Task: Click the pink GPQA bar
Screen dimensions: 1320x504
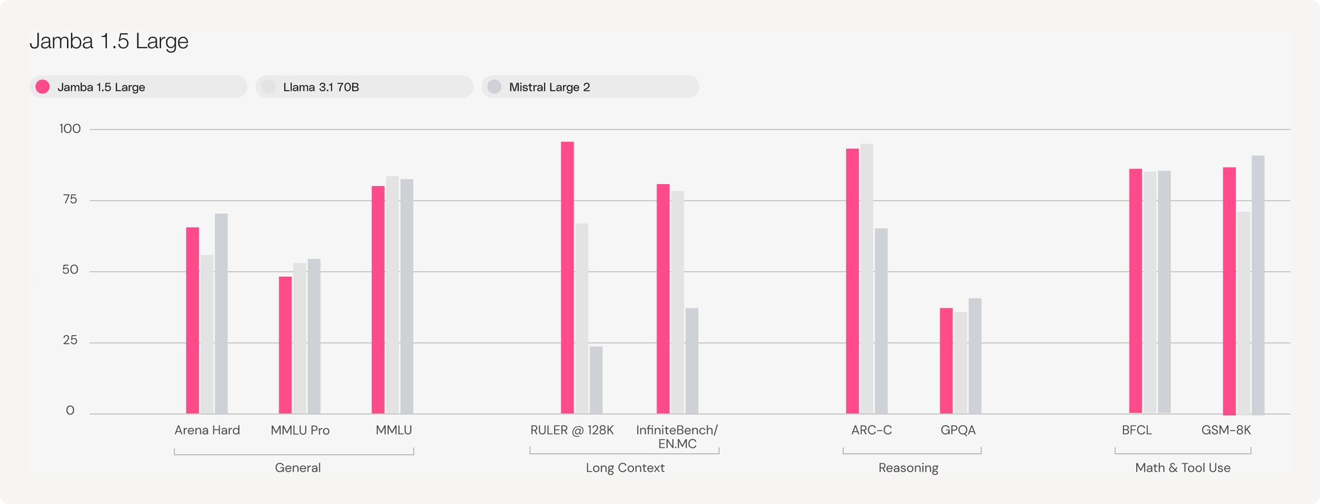Action: (946, 360)
